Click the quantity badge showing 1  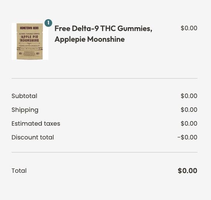pyautogui.click(x=48, y=23)
